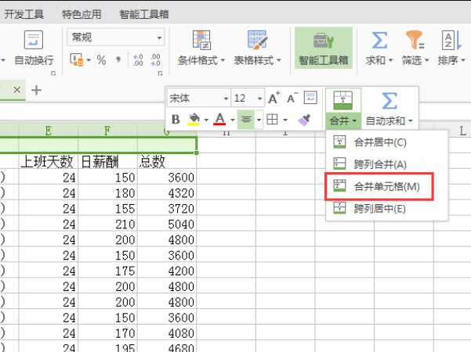Viewport: 471px width, 352px height.
Task: Expand the 自动求和 dropdown arrow
Action: (411, 121)
